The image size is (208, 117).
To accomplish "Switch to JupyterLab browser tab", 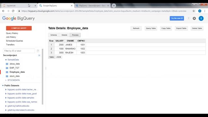I will [x=19, y=6].
